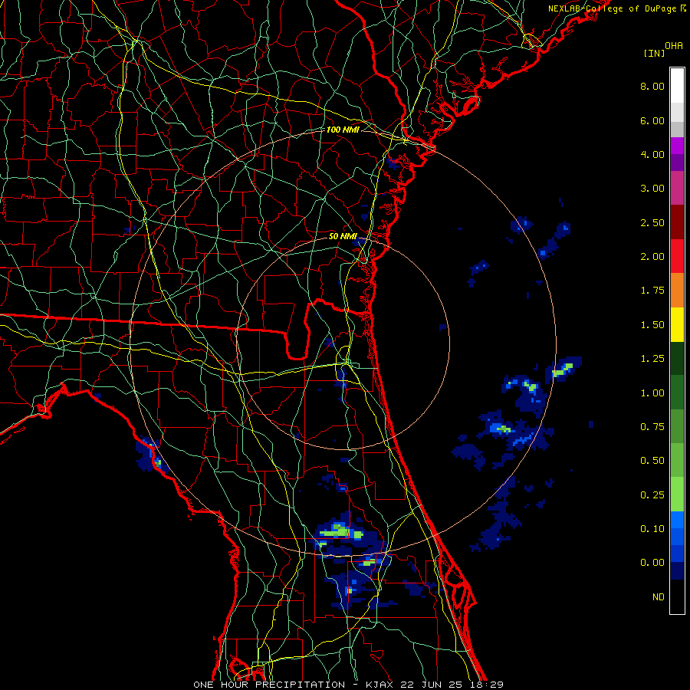Pick the dark red swatch beside 2.50
The width and height of the screenshot is (690, 690).
coord(677,222)
